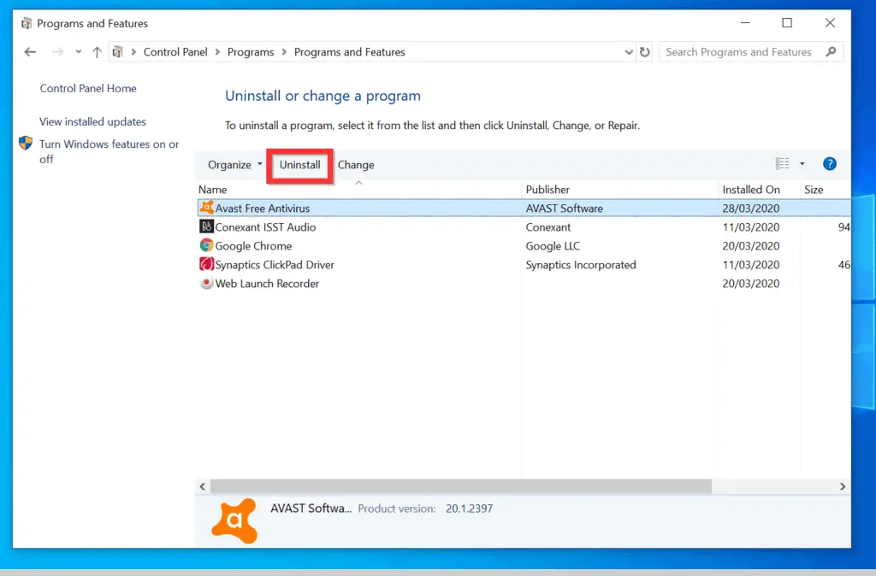The height and width of the screenshot is (576, 876).
Task: Select the Avast Free Antivirus program icon
Action: 205,208
